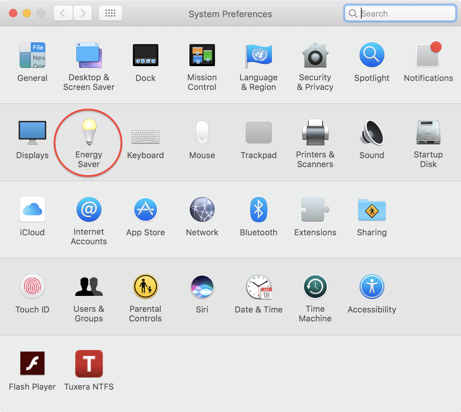
Task: Open Users & Groups settings
Action: point(89,286)
